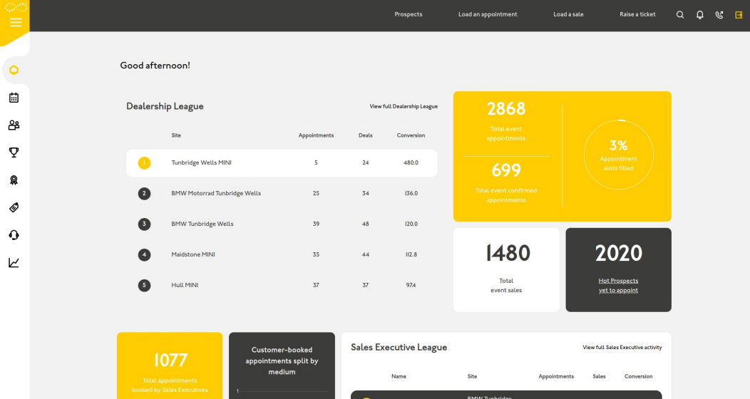Click the calendar icon in sidebar
Screen dimensions: 750x399
coord(14,98)
